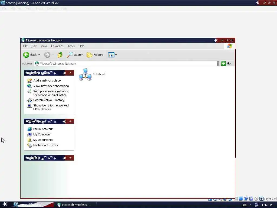This screenshot has width=277, height=208.
Task: Click the Right Ctrl host key label
Action: click(x=271, y=199)
